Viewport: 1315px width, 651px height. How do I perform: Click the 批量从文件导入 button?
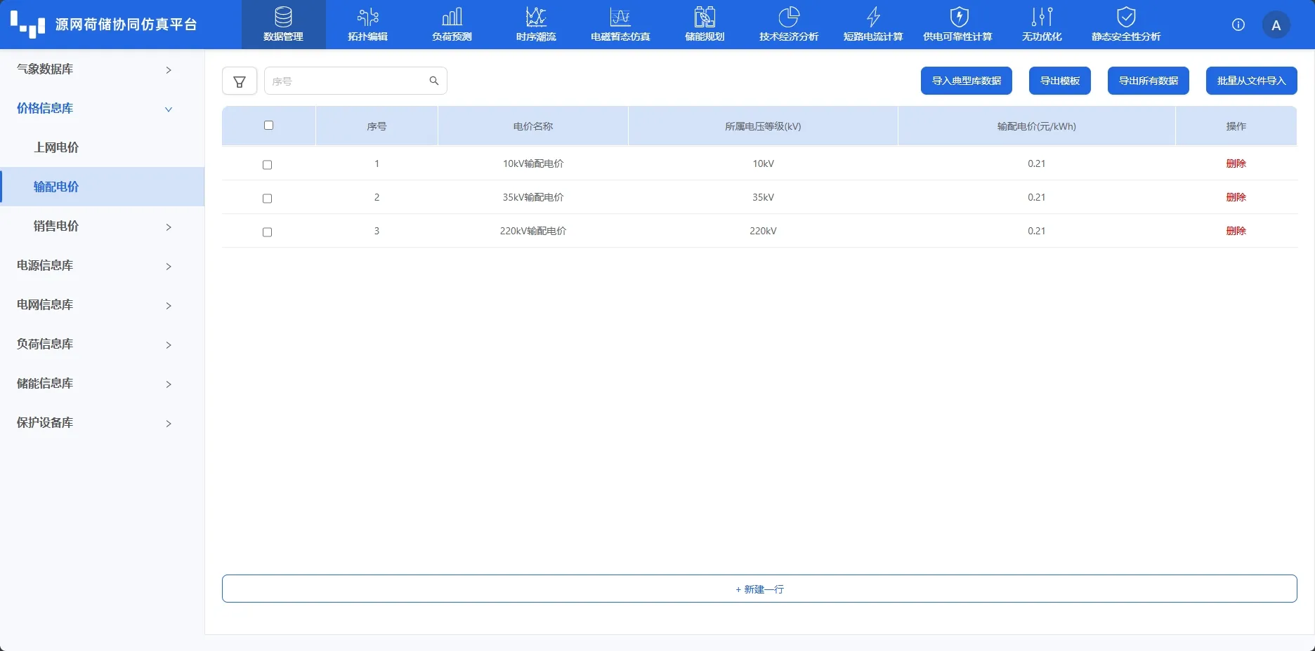click(x=1251, y=81)
